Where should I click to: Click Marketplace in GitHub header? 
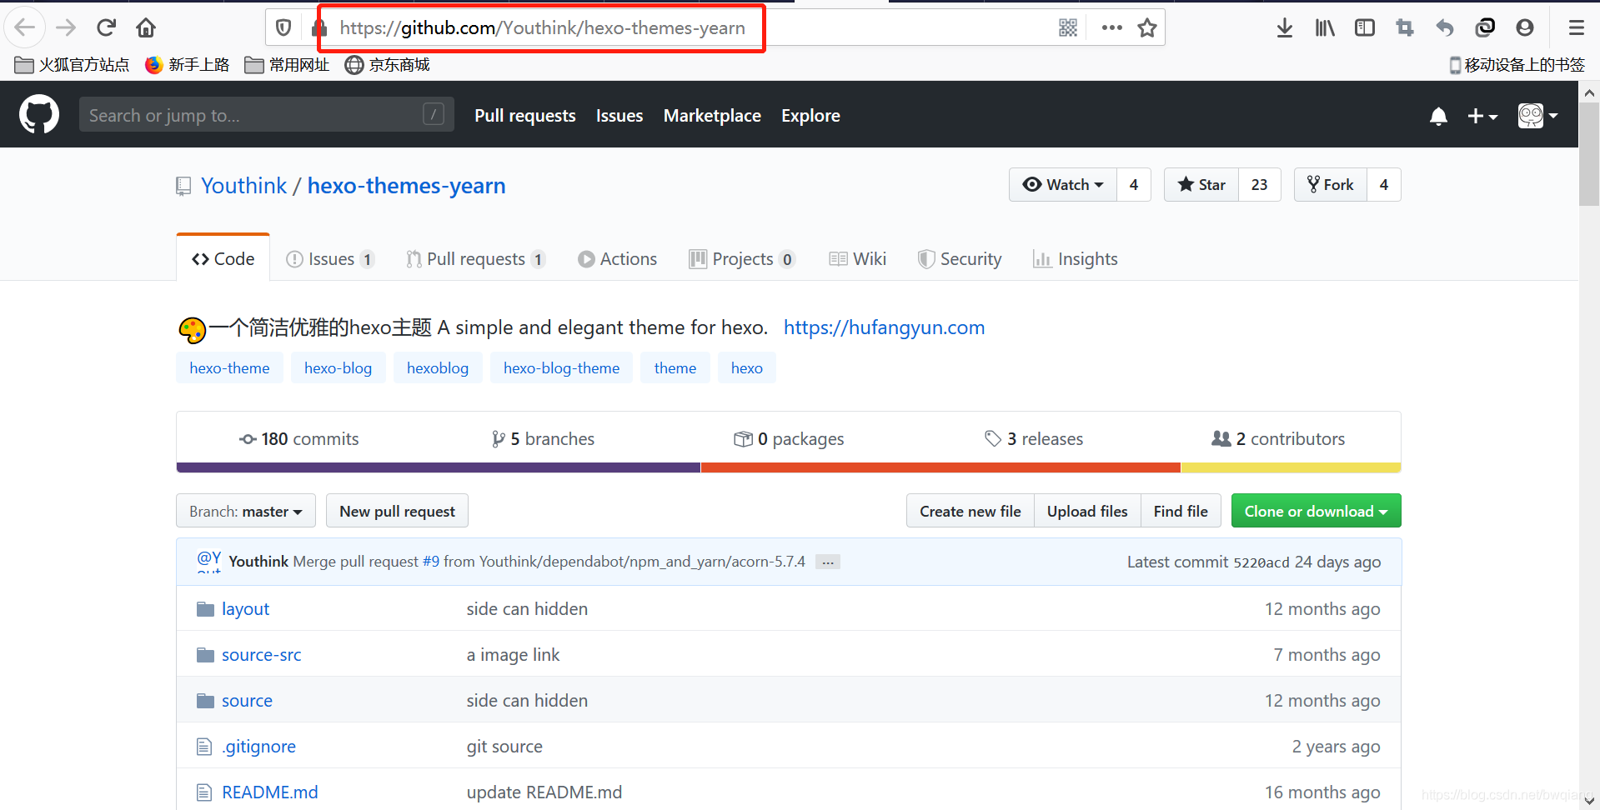click(712, 116)
